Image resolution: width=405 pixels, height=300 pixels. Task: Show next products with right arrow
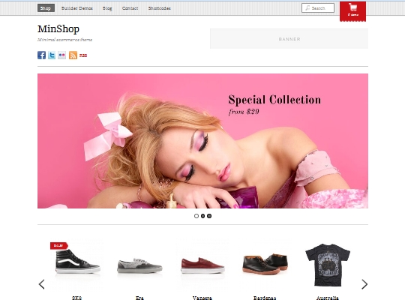coord(364,284)
